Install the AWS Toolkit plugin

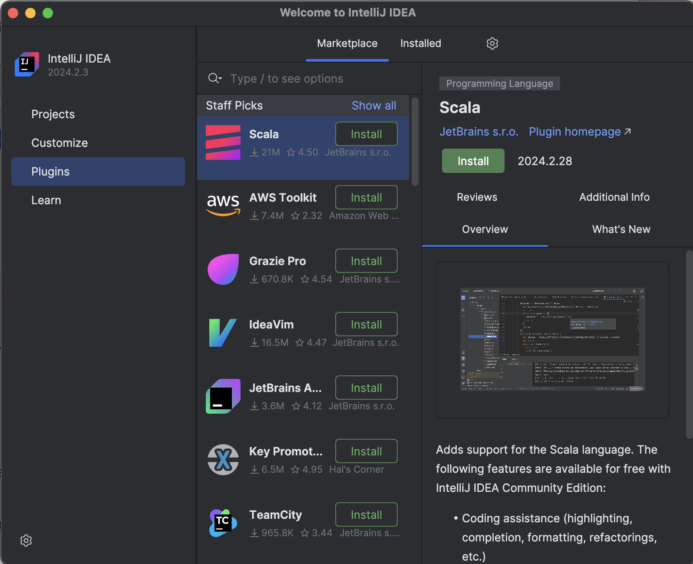coord(366,197)
